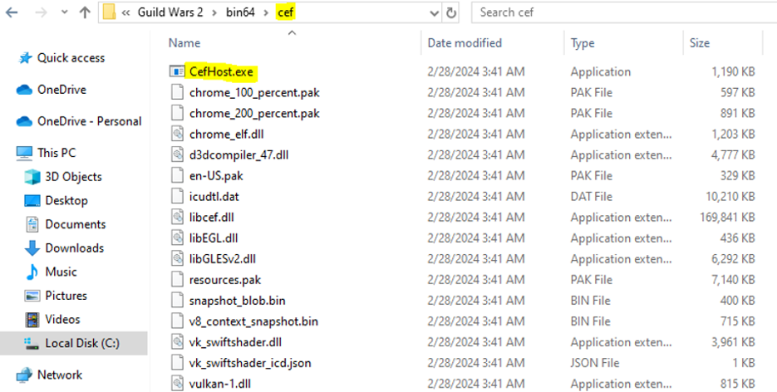777x392 pixels.
Task: Click the libcef.dll file icon
Action: click(x=177, y=218)
